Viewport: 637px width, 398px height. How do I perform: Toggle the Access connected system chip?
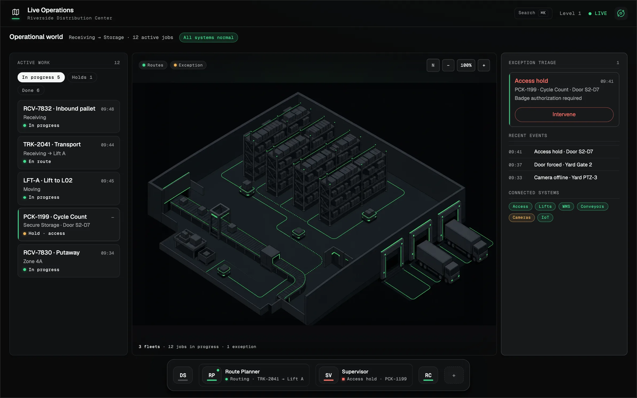coord(520,206)
